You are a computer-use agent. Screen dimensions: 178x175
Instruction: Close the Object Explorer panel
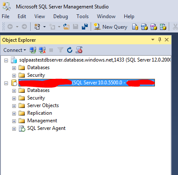coord(167,40)
